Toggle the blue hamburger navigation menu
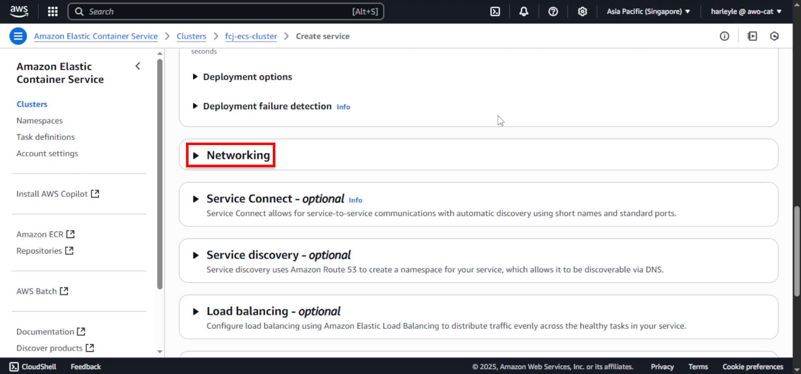The image size is (801, 374). coord(18,36)
